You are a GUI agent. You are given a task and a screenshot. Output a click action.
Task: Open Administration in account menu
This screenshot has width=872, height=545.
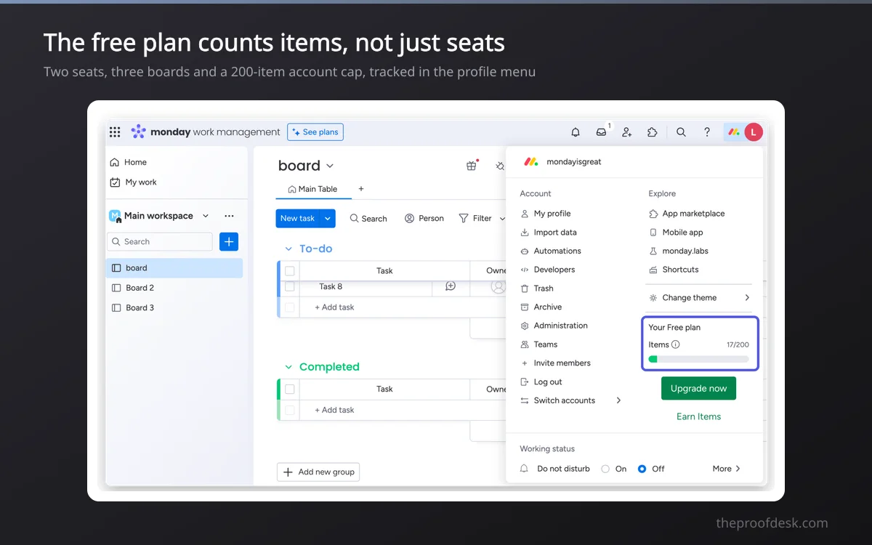554,326
